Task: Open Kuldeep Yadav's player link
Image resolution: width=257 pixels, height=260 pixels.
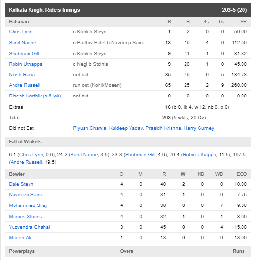Action: [x=126, y=128]
